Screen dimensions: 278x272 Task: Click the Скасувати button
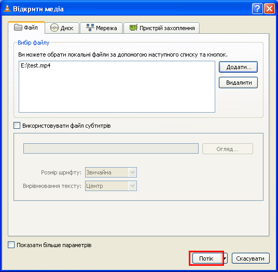251,259
